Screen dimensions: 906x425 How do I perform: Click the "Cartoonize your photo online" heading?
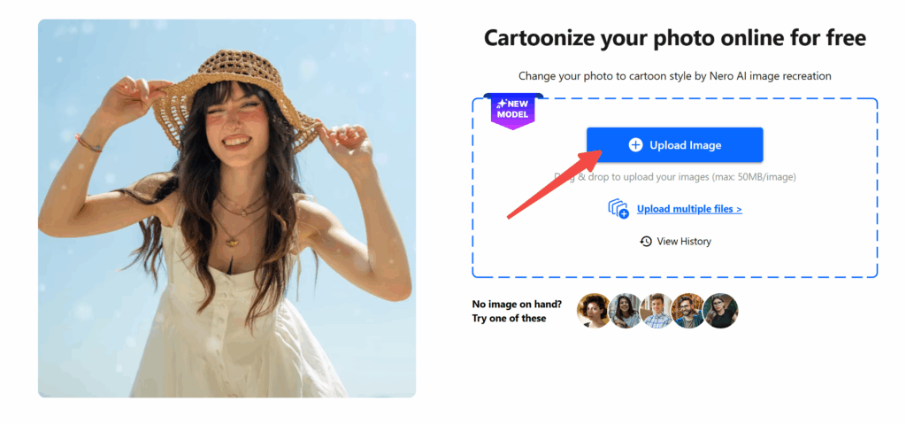click(674, 38)
